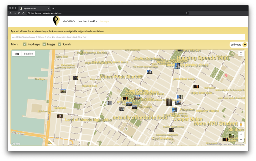The width and height of the screenshot is (256, 161).
Task: Open a new browser tab
Action: 53,8
